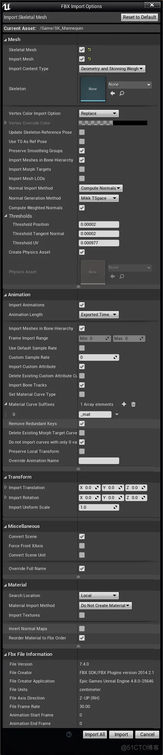Use selected asset arrow under Skeleton

(113, 93)
